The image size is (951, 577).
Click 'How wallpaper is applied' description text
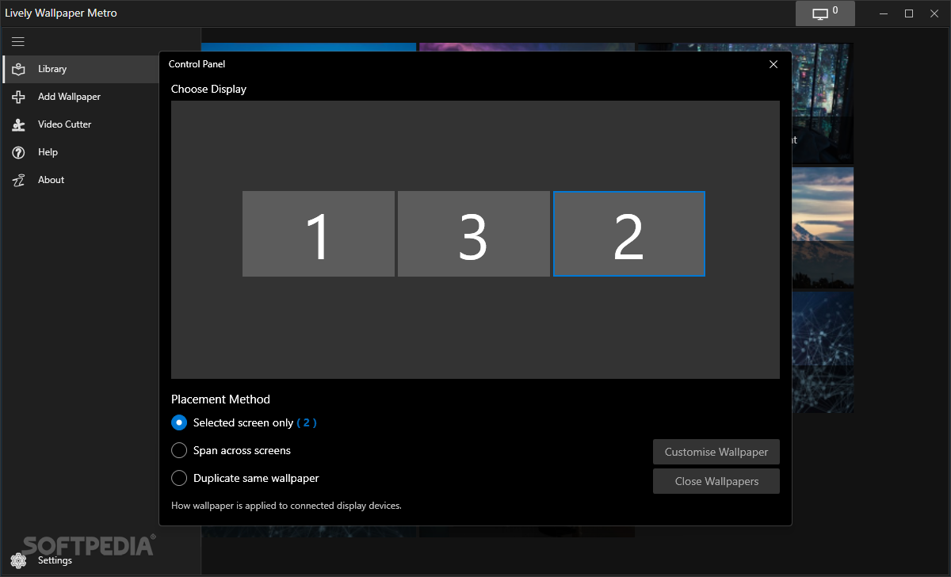click(x=286, y=505)
